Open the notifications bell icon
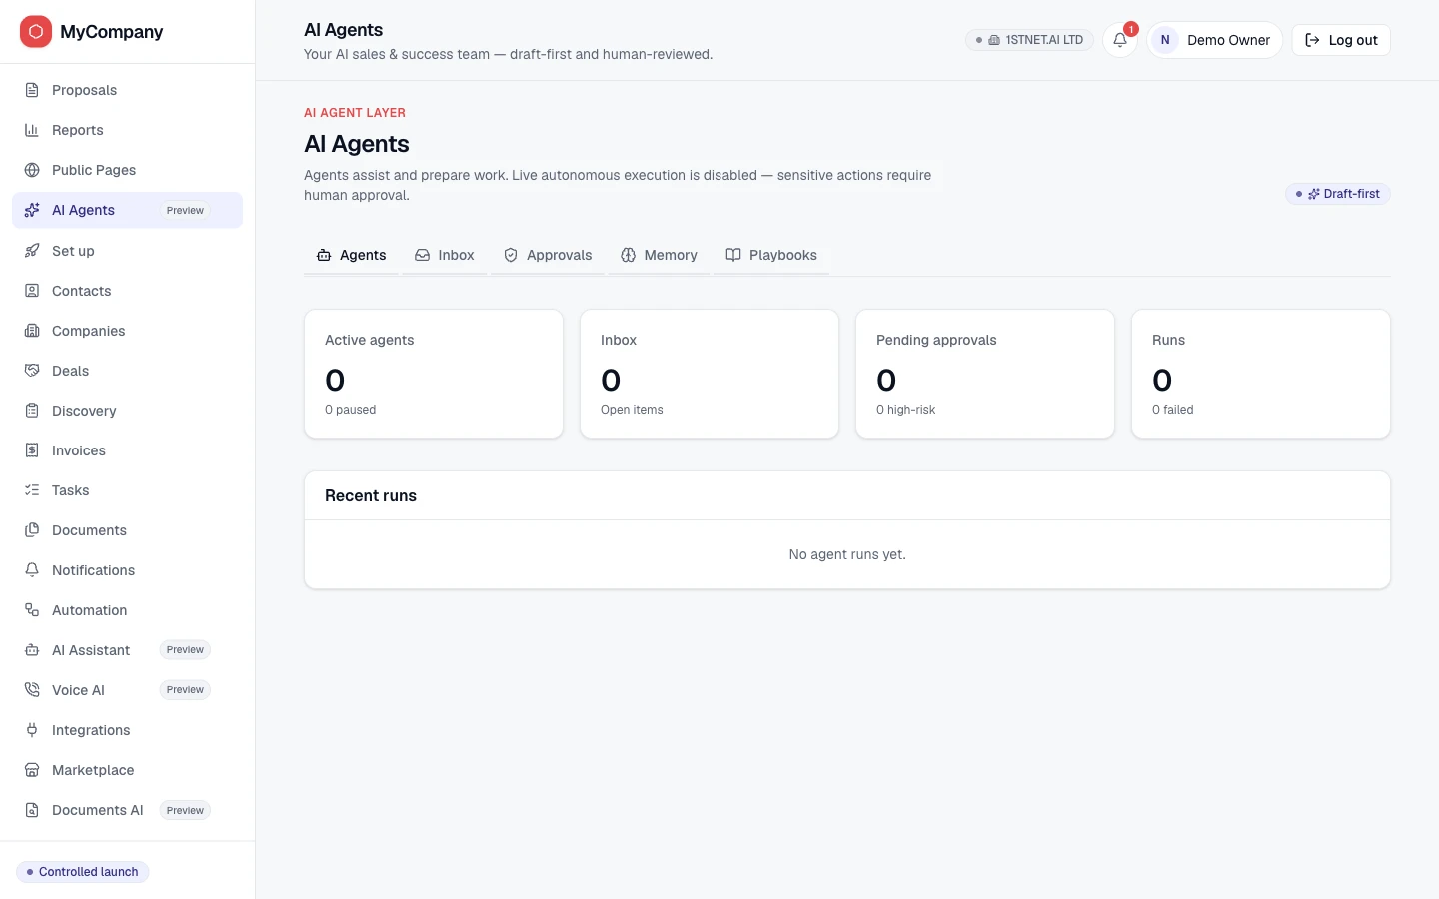The height and width of the screenshot is (899, 1439). 1120,40
